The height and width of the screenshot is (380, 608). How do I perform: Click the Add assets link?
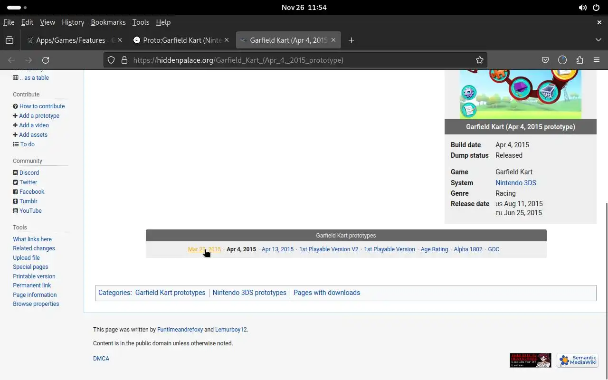(x=33, y=135)
